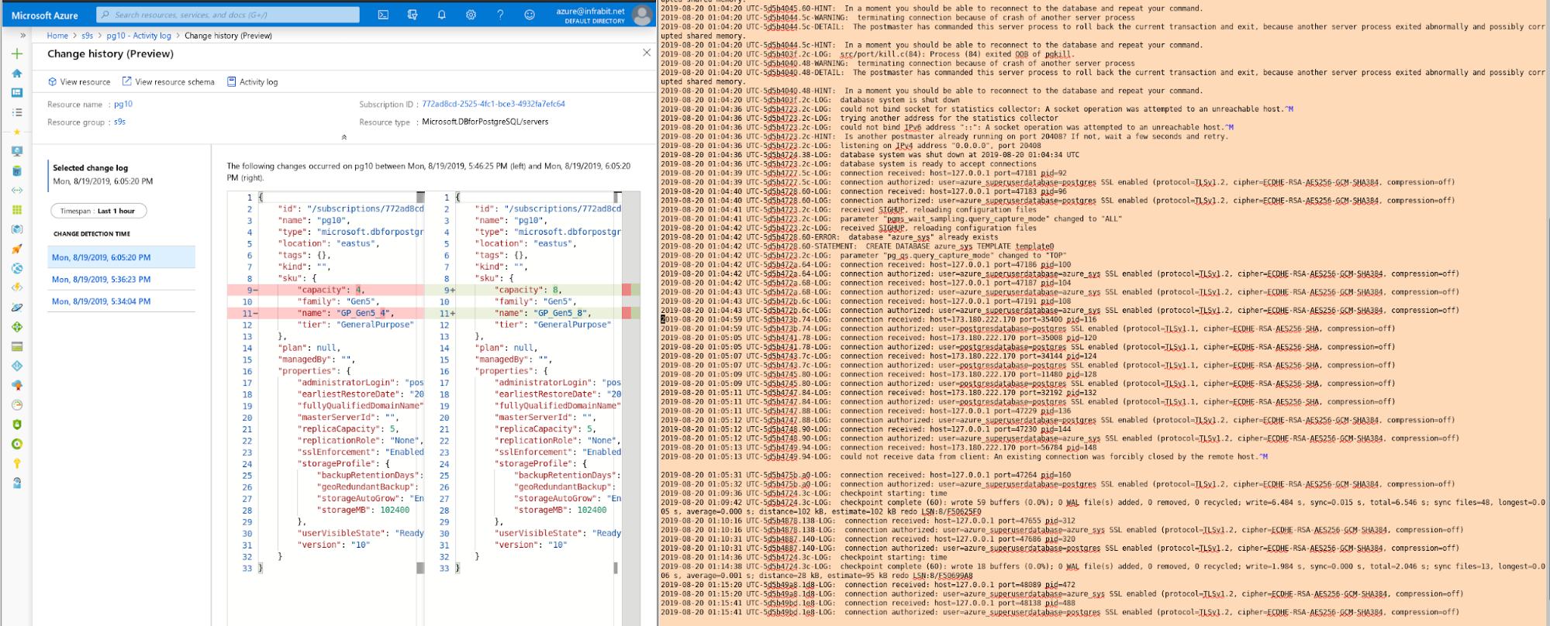The height and width of the screenshot is (626, 1550).
Task: Open Azure Cosmos DB planet icon in sidebar
Action: coord(17,308)
